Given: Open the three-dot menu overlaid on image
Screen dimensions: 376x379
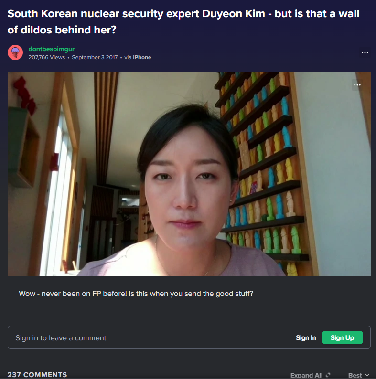Looking at the screenshot, I should pos(357,85).
